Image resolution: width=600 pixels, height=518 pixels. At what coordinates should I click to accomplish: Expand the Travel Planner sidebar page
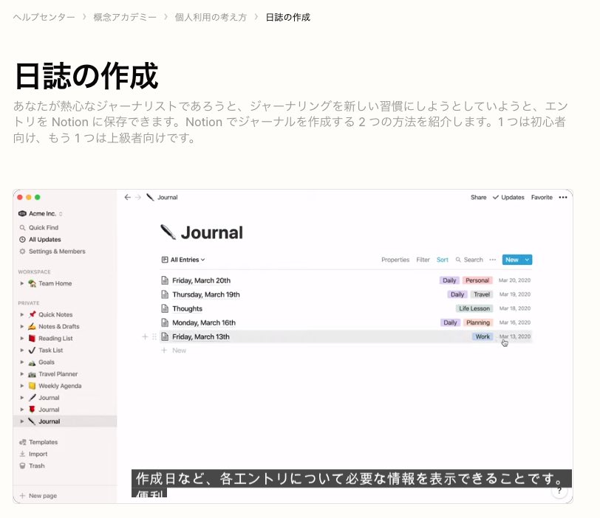(22, 373)
